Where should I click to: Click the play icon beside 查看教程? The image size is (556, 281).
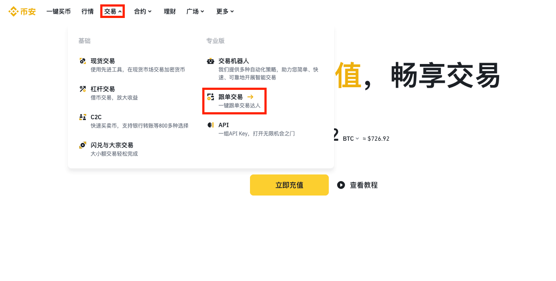pos(341,185)
